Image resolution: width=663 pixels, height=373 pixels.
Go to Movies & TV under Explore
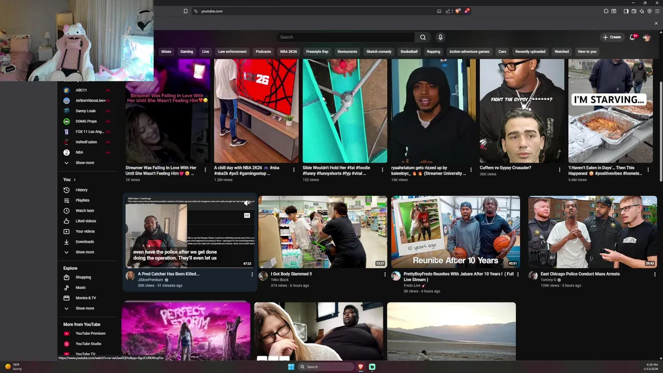(x=87, y=298)
